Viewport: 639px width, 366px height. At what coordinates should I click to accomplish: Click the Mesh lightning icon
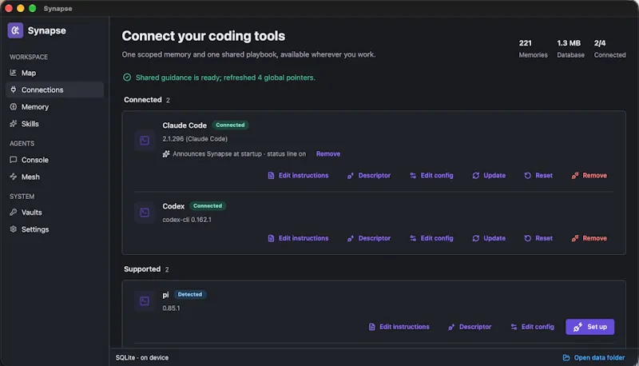[13, 177]
